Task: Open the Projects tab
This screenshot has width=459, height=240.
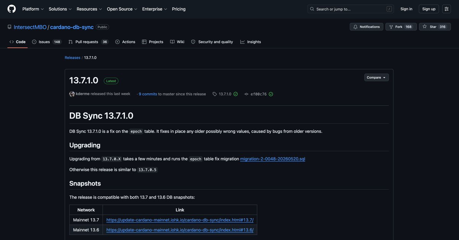Action: point(153,42)
